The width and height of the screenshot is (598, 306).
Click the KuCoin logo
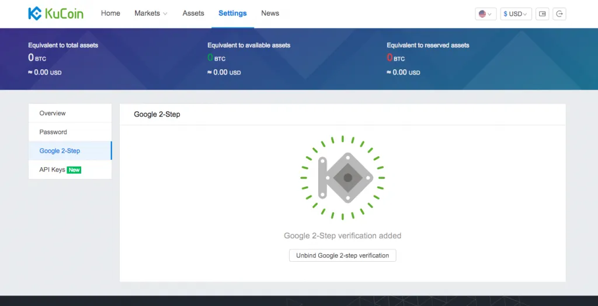click(x=55, y=13)
